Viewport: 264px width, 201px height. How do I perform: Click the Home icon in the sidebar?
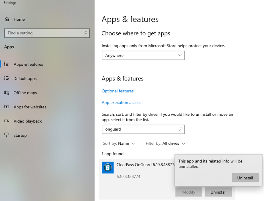(7, 19)
